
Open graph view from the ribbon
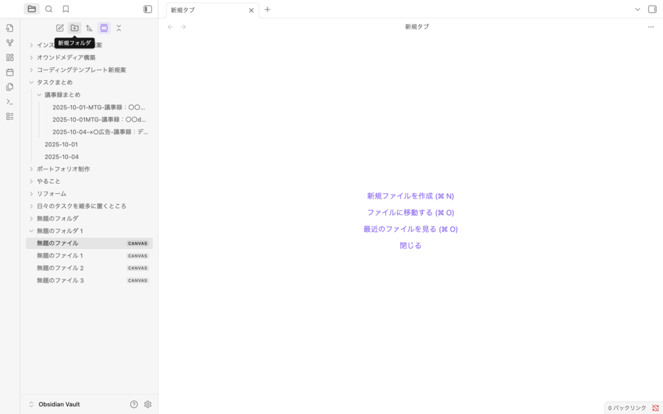coord(10,43)
